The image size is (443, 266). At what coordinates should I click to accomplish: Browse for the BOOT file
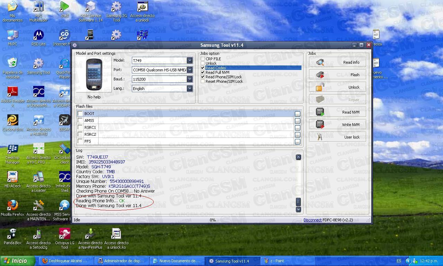pos(297,114)
